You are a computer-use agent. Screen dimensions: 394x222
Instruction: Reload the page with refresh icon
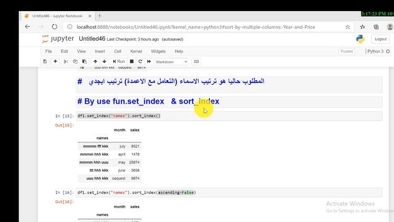54,27
